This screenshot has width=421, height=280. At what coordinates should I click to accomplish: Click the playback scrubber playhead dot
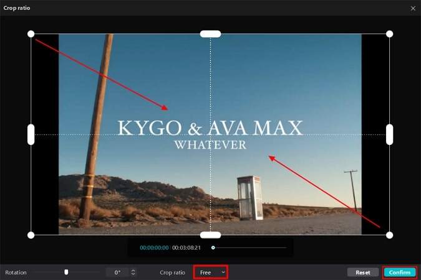pos(213,248)
